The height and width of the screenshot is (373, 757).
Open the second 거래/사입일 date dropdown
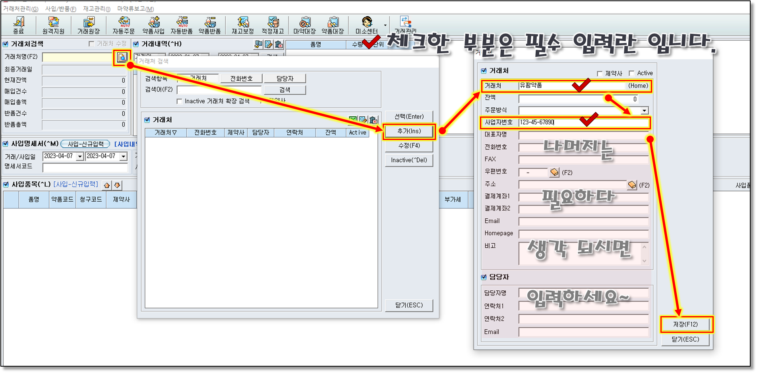pos(123,156)
